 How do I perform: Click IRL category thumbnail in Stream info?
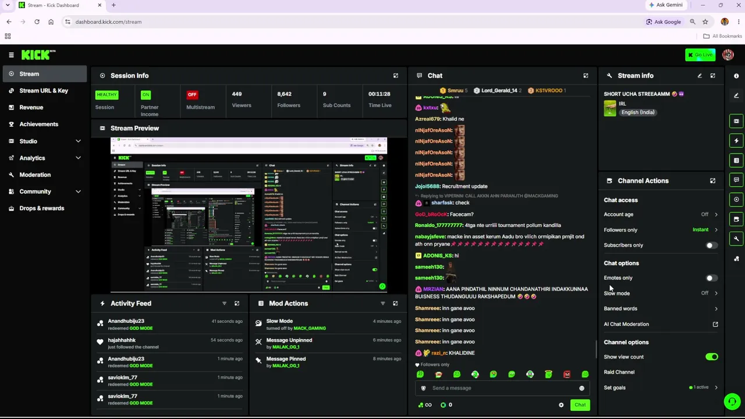[x=610, y=109]
